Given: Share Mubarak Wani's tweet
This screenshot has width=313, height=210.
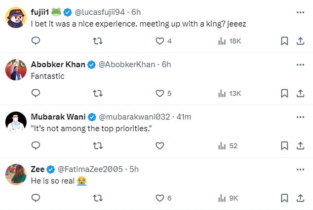Looking at the screenshot, I should tap(300, 145).
